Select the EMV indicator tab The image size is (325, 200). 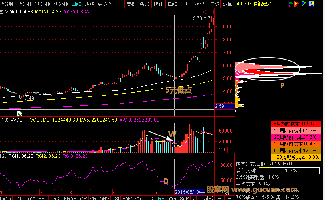point(127,198)
